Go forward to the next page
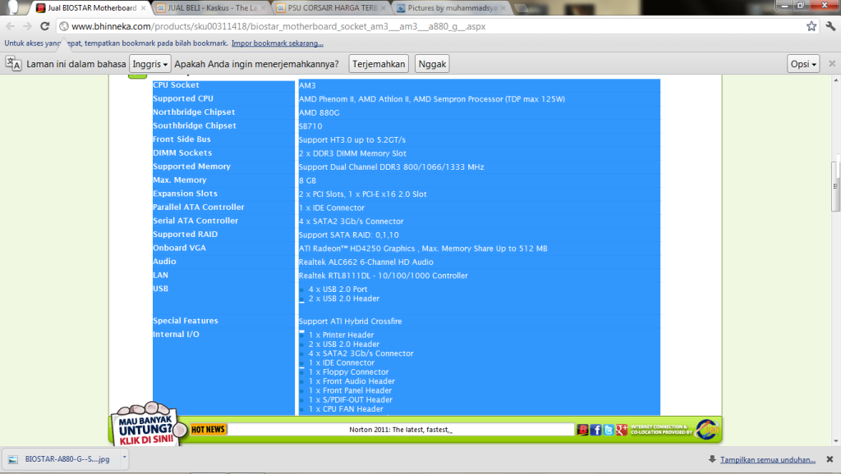 27,26
